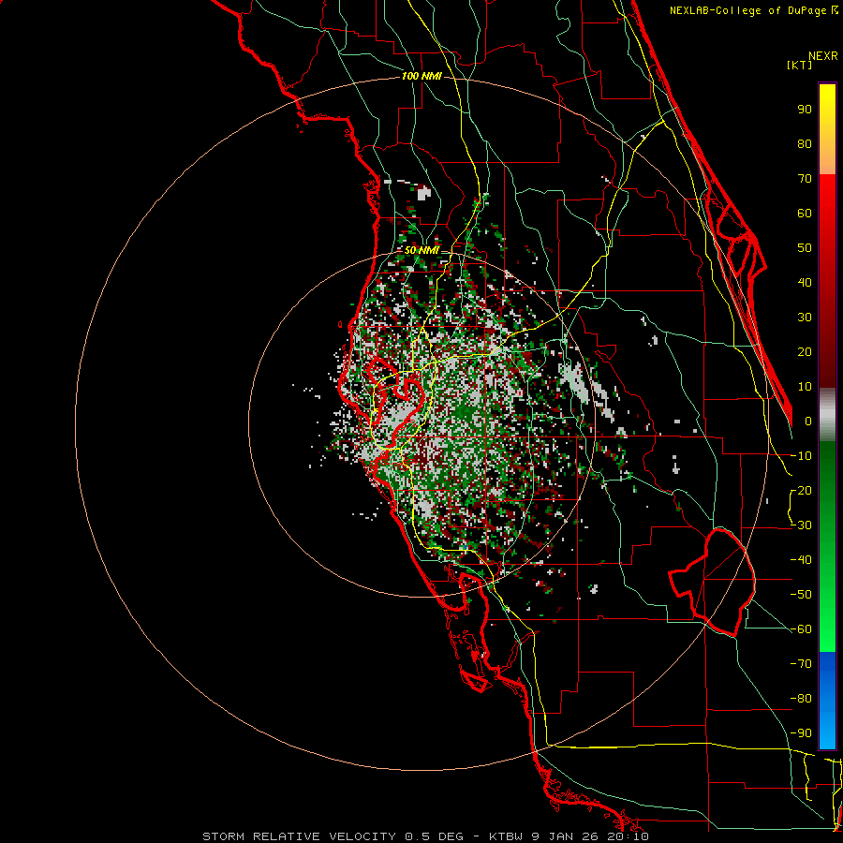Click the 70 value on velocity scale

[805, 179]
